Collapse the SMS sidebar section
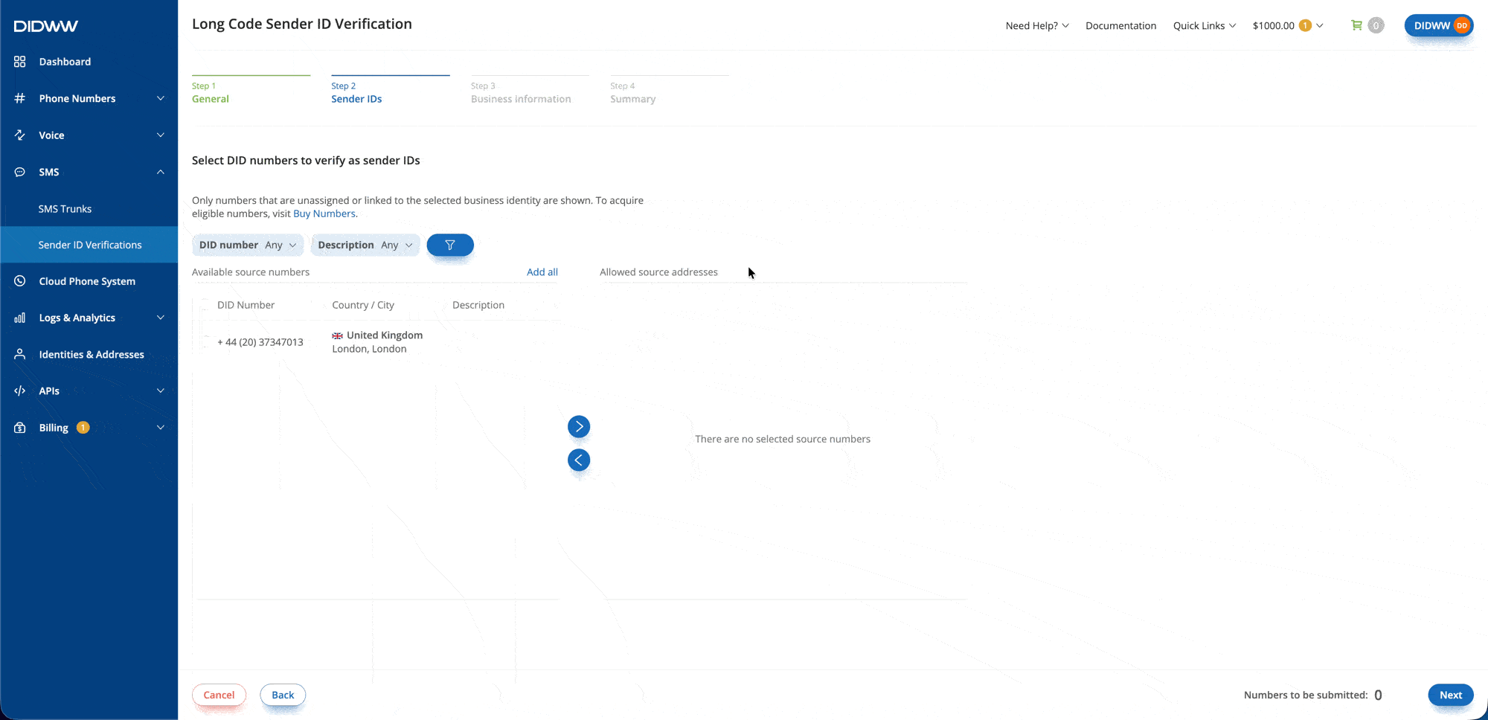The width and height of the screenshot is (1488, 720). (x=89, y=172)
